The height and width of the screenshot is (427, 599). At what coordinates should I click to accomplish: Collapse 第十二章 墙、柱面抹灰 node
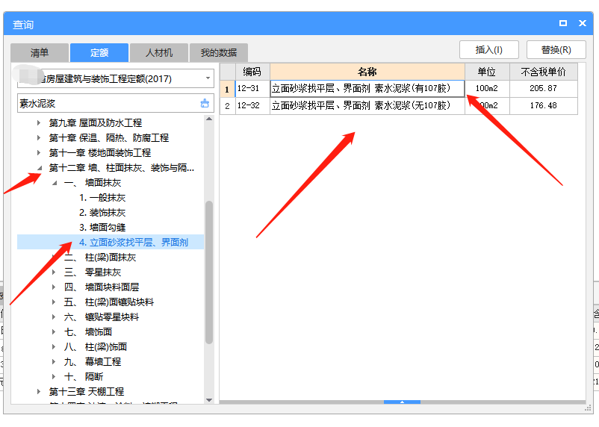(x=40, y=168)
